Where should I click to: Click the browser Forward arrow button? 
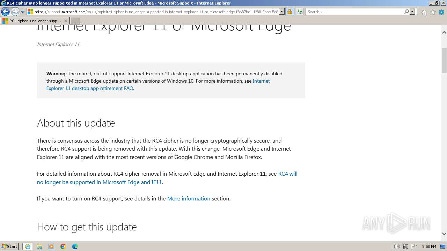tap(15, 12)
